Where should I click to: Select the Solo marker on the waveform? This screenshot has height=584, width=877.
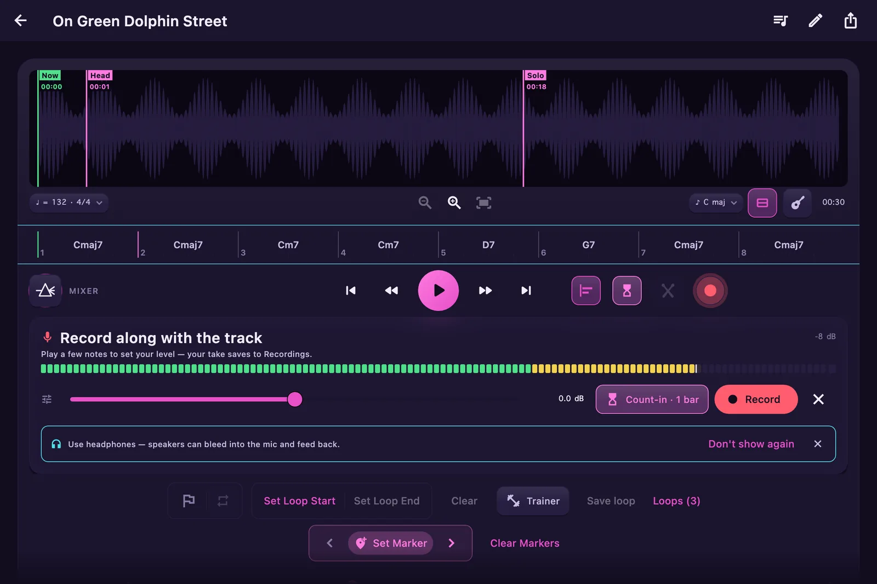point(536,76)
